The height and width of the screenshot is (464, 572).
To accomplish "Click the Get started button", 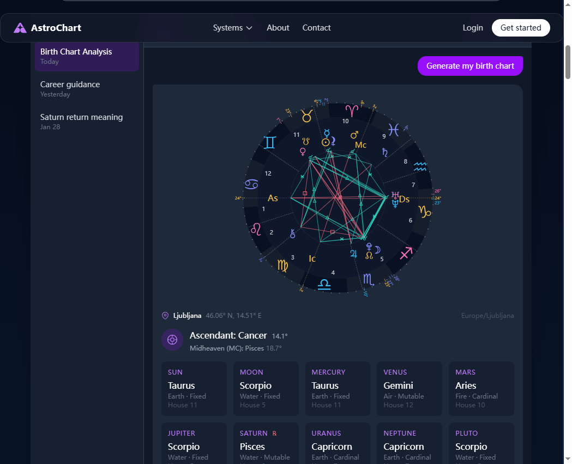I will pyautogui.click(x=520, y=27).
